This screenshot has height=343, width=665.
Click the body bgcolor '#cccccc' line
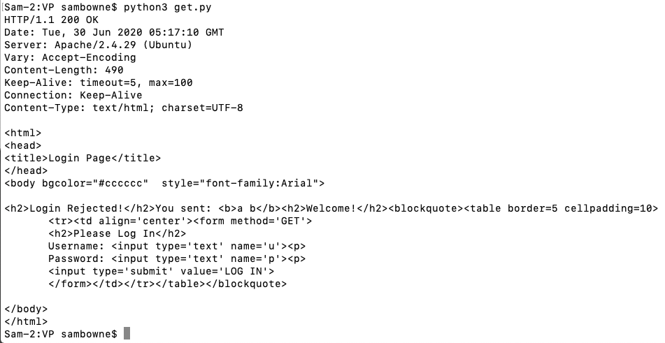click(164, 183)
